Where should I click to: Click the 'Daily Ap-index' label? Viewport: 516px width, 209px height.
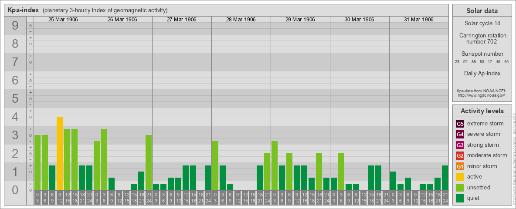click(x=482, y=73)
